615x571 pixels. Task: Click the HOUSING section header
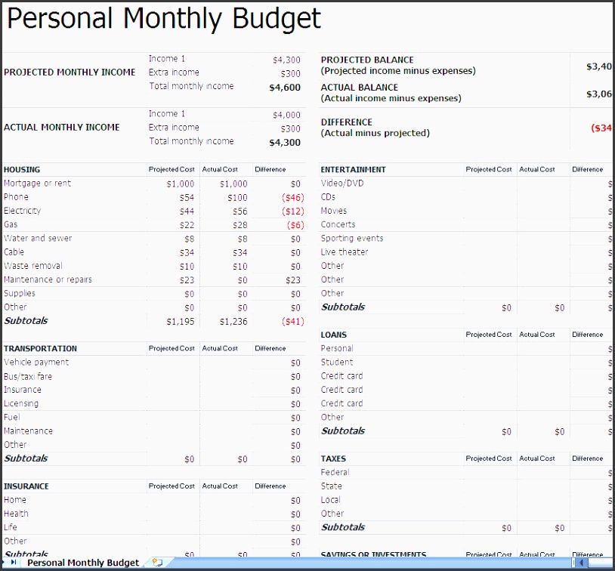coord(22,170)
